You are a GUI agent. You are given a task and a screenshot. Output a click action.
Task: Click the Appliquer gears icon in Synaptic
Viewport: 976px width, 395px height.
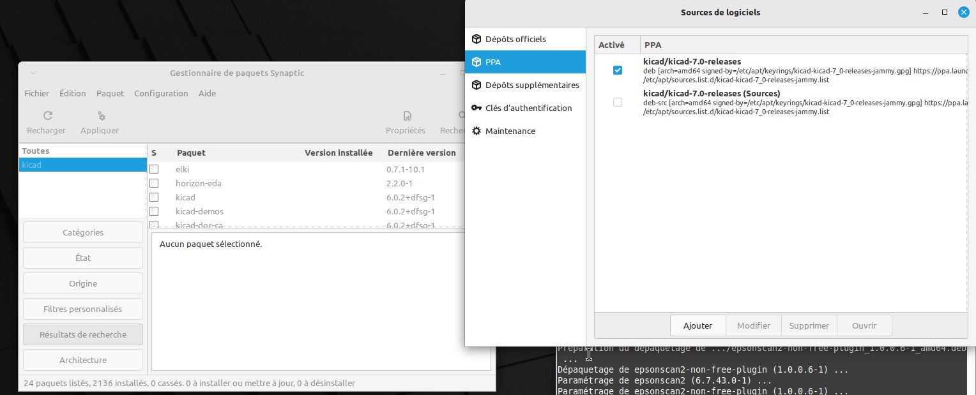click(101, 116)
